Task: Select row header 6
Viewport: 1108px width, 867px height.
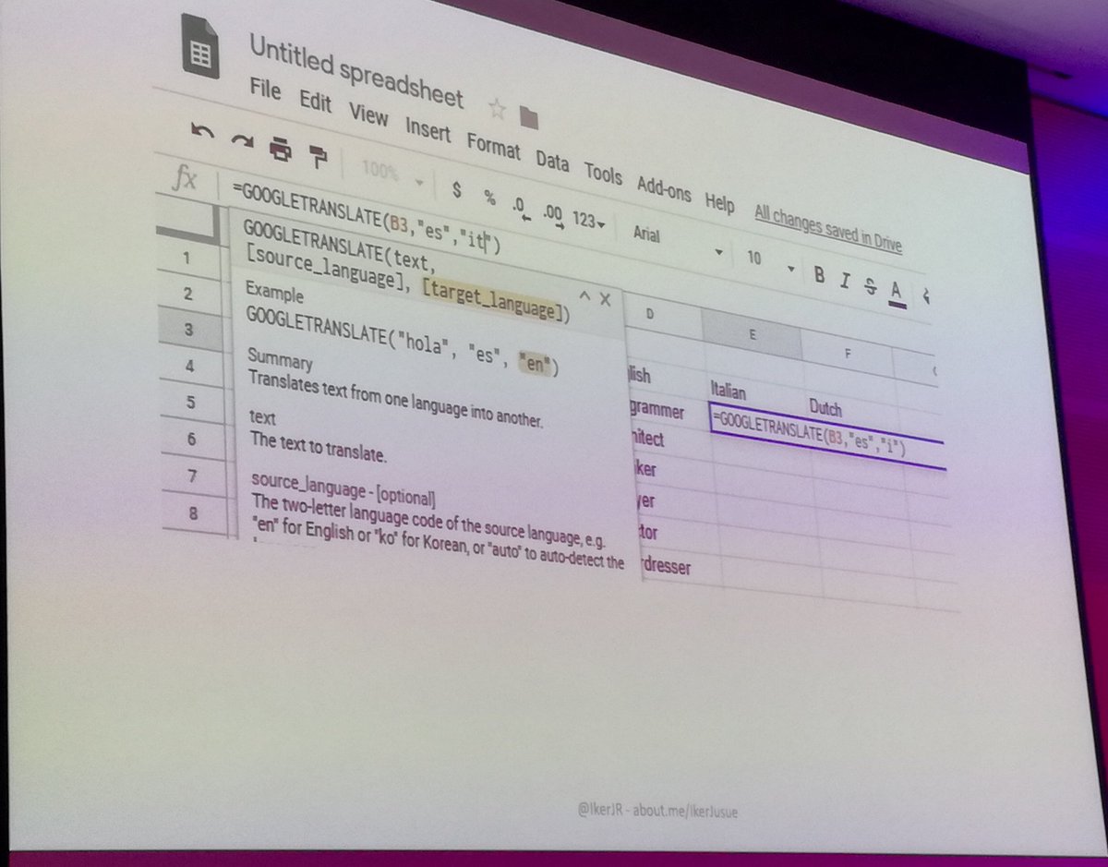Action: 192,439
